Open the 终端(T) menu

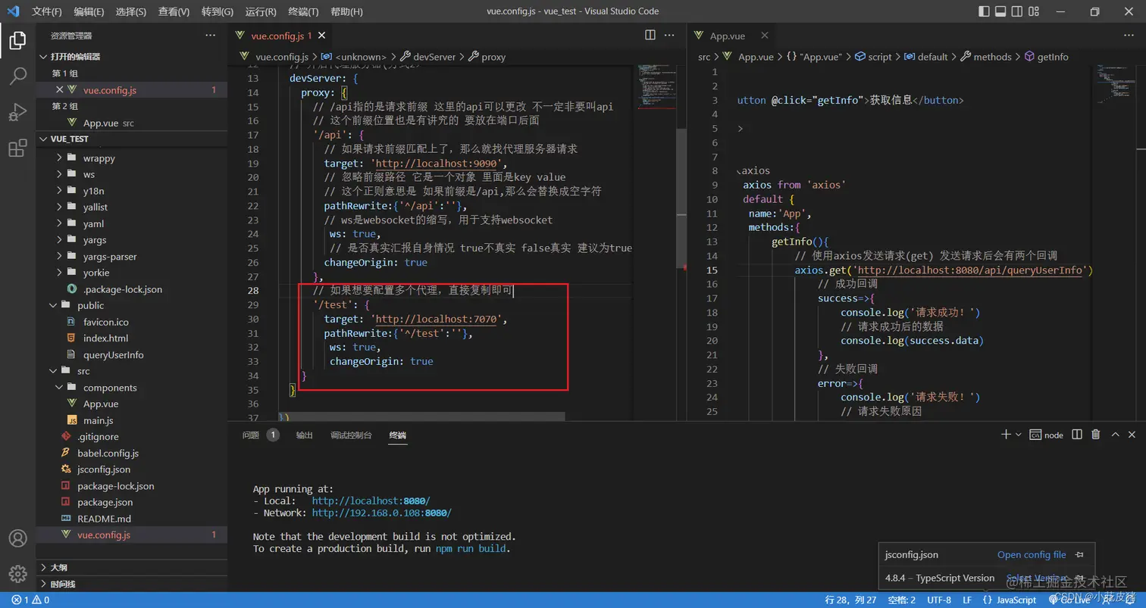coord(304,12)
